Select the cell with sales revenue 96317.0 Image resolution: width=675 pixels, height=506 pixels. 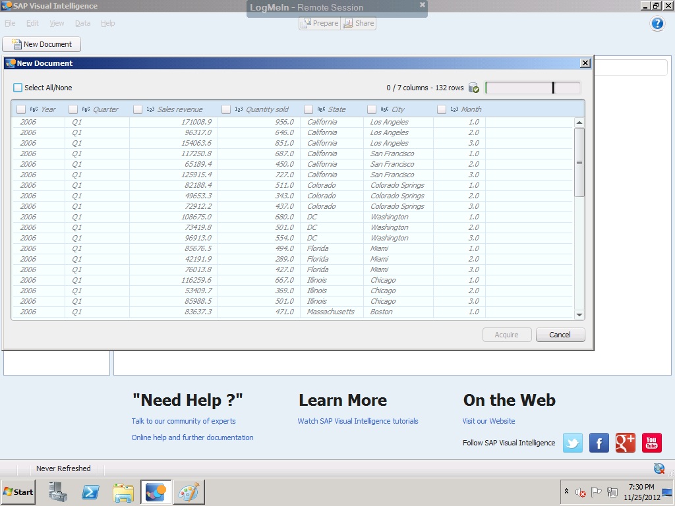point(174,132)
